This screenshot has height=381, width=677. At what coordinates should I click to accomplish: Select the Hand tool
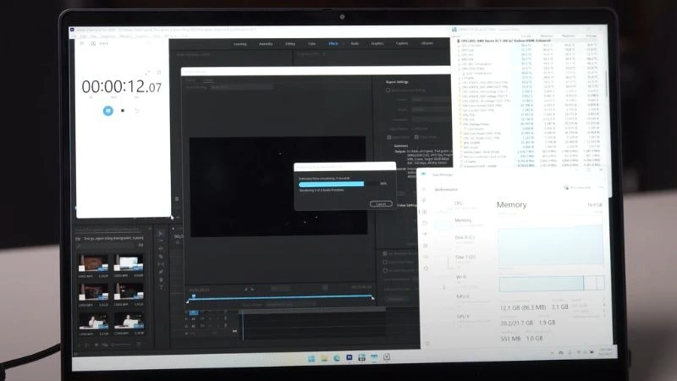point(161,279)
